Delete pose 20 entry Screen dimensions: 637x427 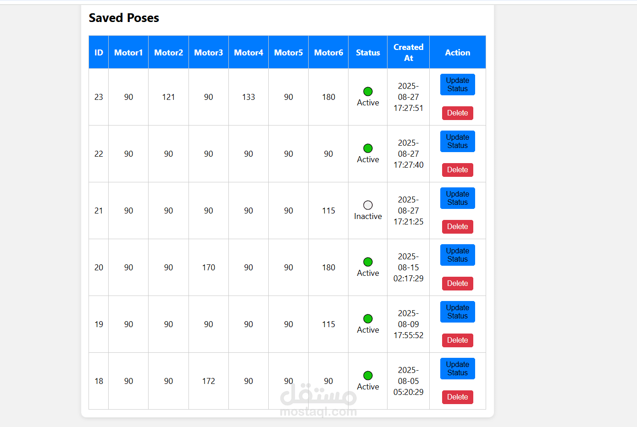457,284
